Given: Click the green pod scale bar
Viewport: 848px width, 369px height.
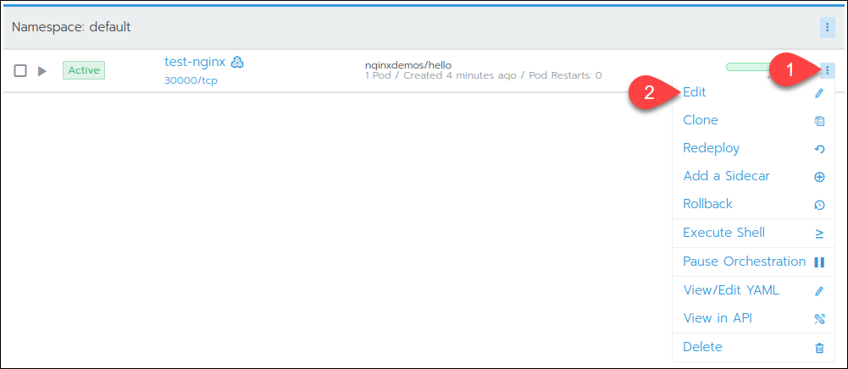Looking at the screenshot, I should (x=749, y=67).
